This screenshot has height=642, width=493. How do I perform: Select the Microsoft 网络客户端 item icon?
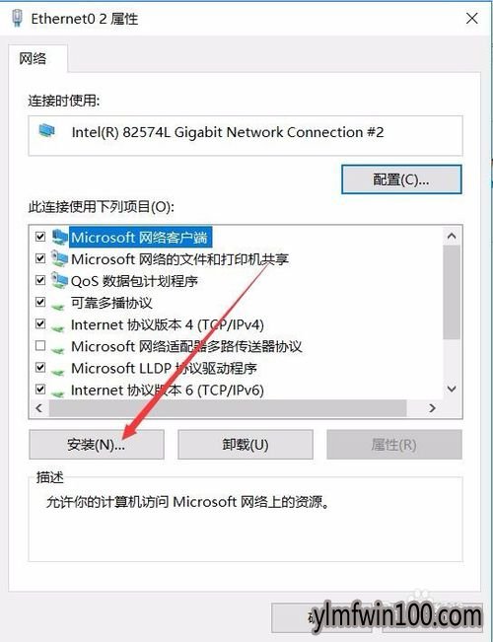click(x=60, y=237)
